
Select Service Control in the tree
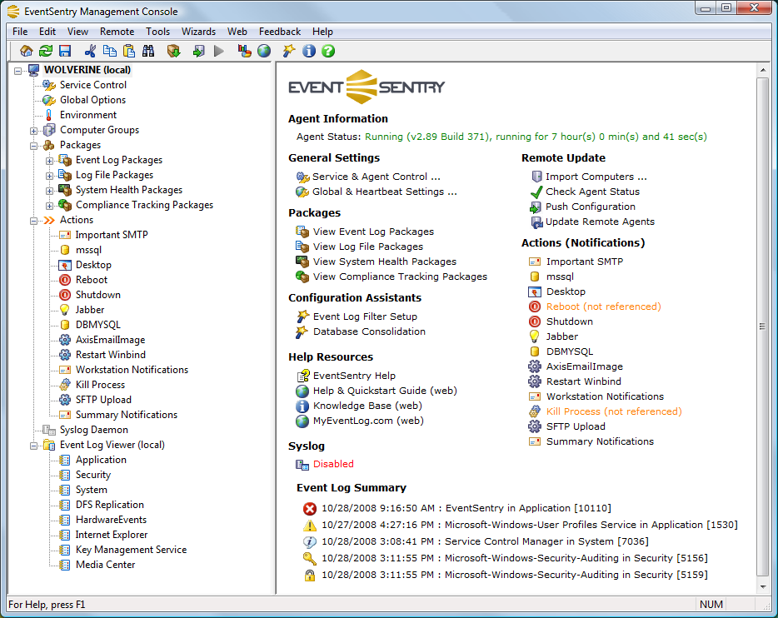click(93, 85)
